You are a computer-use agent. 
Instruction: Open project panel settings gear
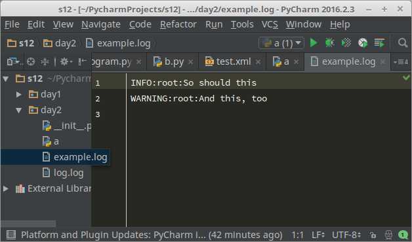[66, 62]
